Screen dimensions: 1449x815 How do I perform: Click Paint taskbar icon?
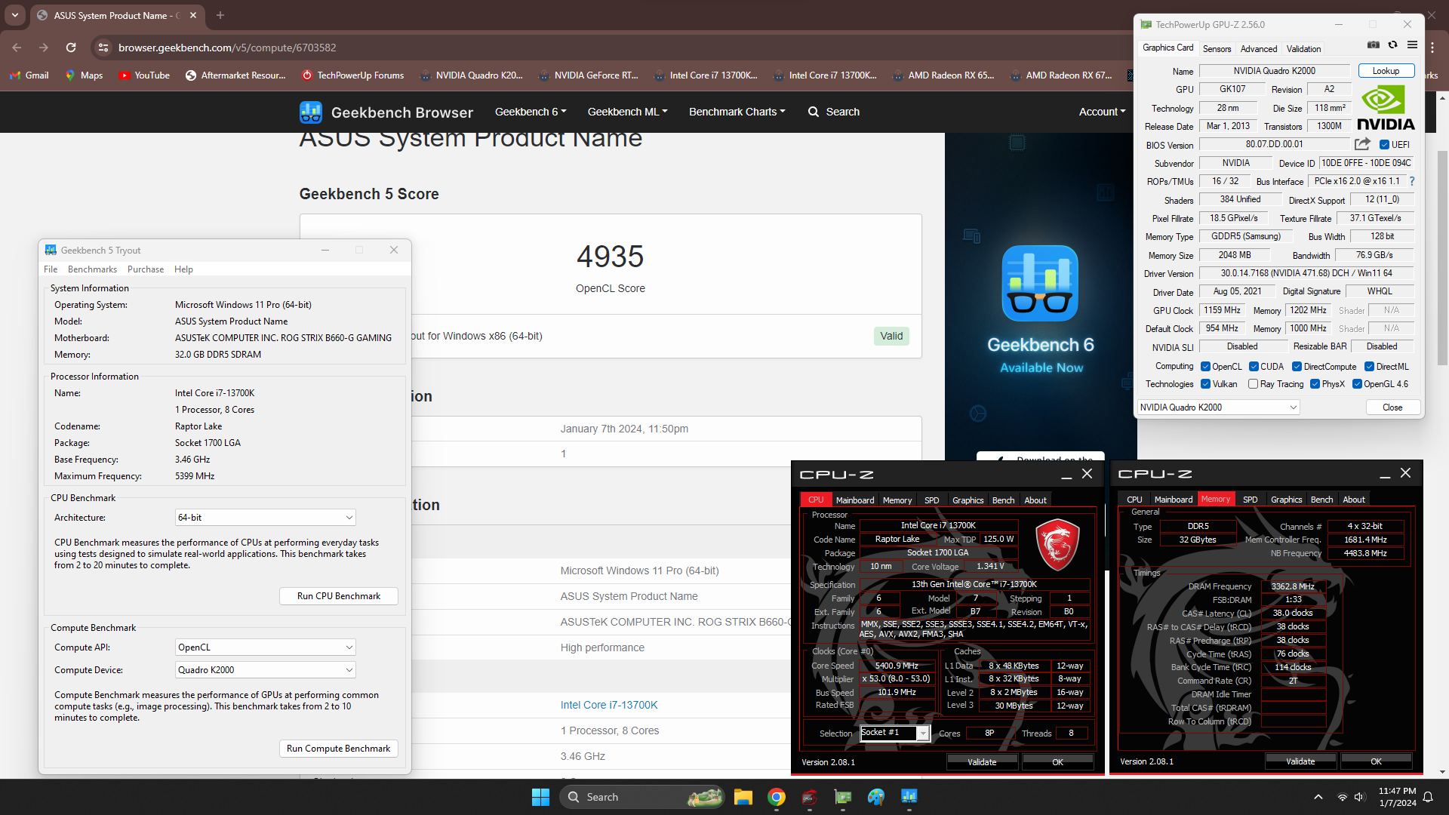(876, 797)
